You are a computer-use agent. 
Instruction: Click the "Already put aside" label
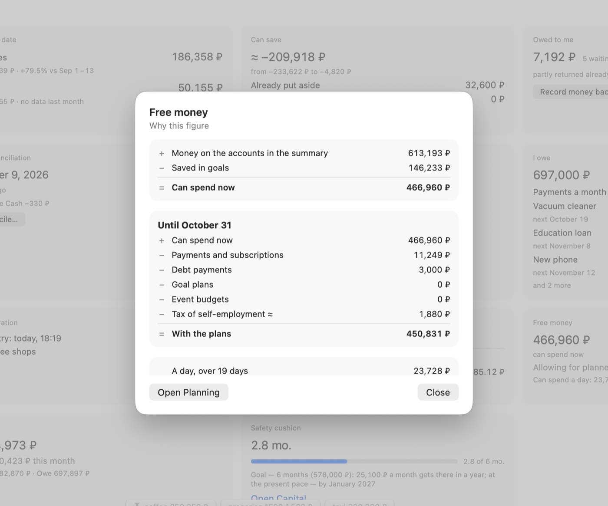click(x=285, y=85)
